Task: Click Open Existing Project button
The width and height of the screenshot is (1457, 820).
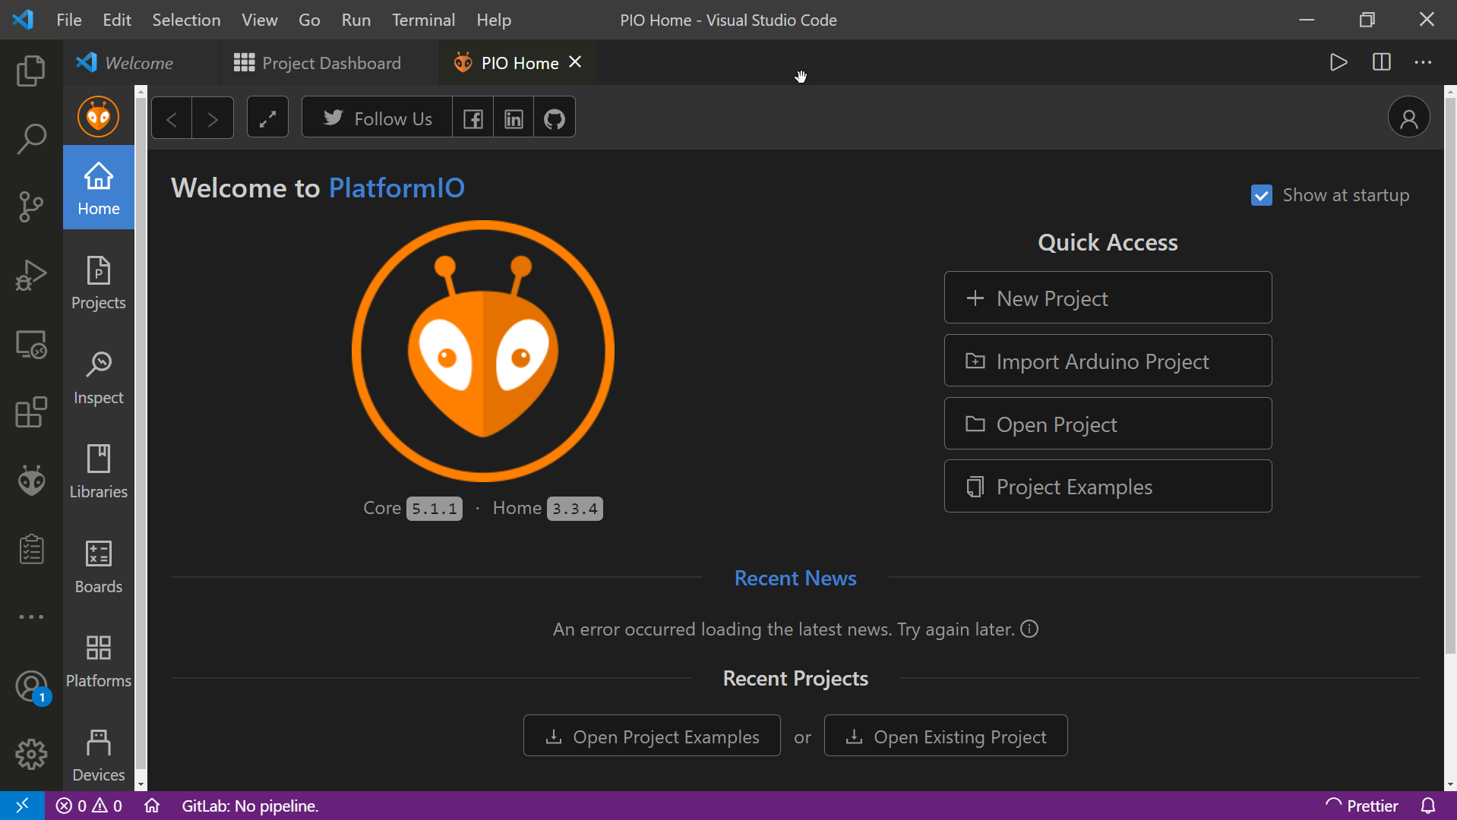Action: (946, 736)
